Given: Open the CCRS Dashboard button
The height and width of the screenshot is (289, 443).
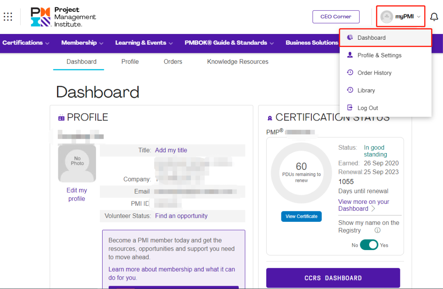Looking at the screenshot, I should 333,278.
